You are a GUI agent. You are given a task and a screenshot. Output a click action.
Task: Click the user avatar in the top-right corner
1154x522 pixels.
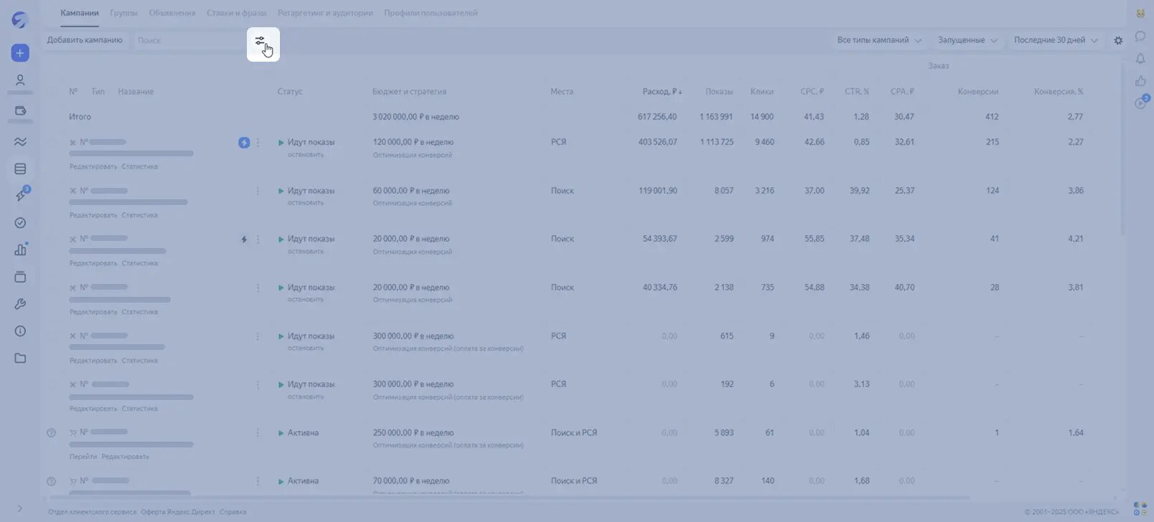click(1140, 14)
